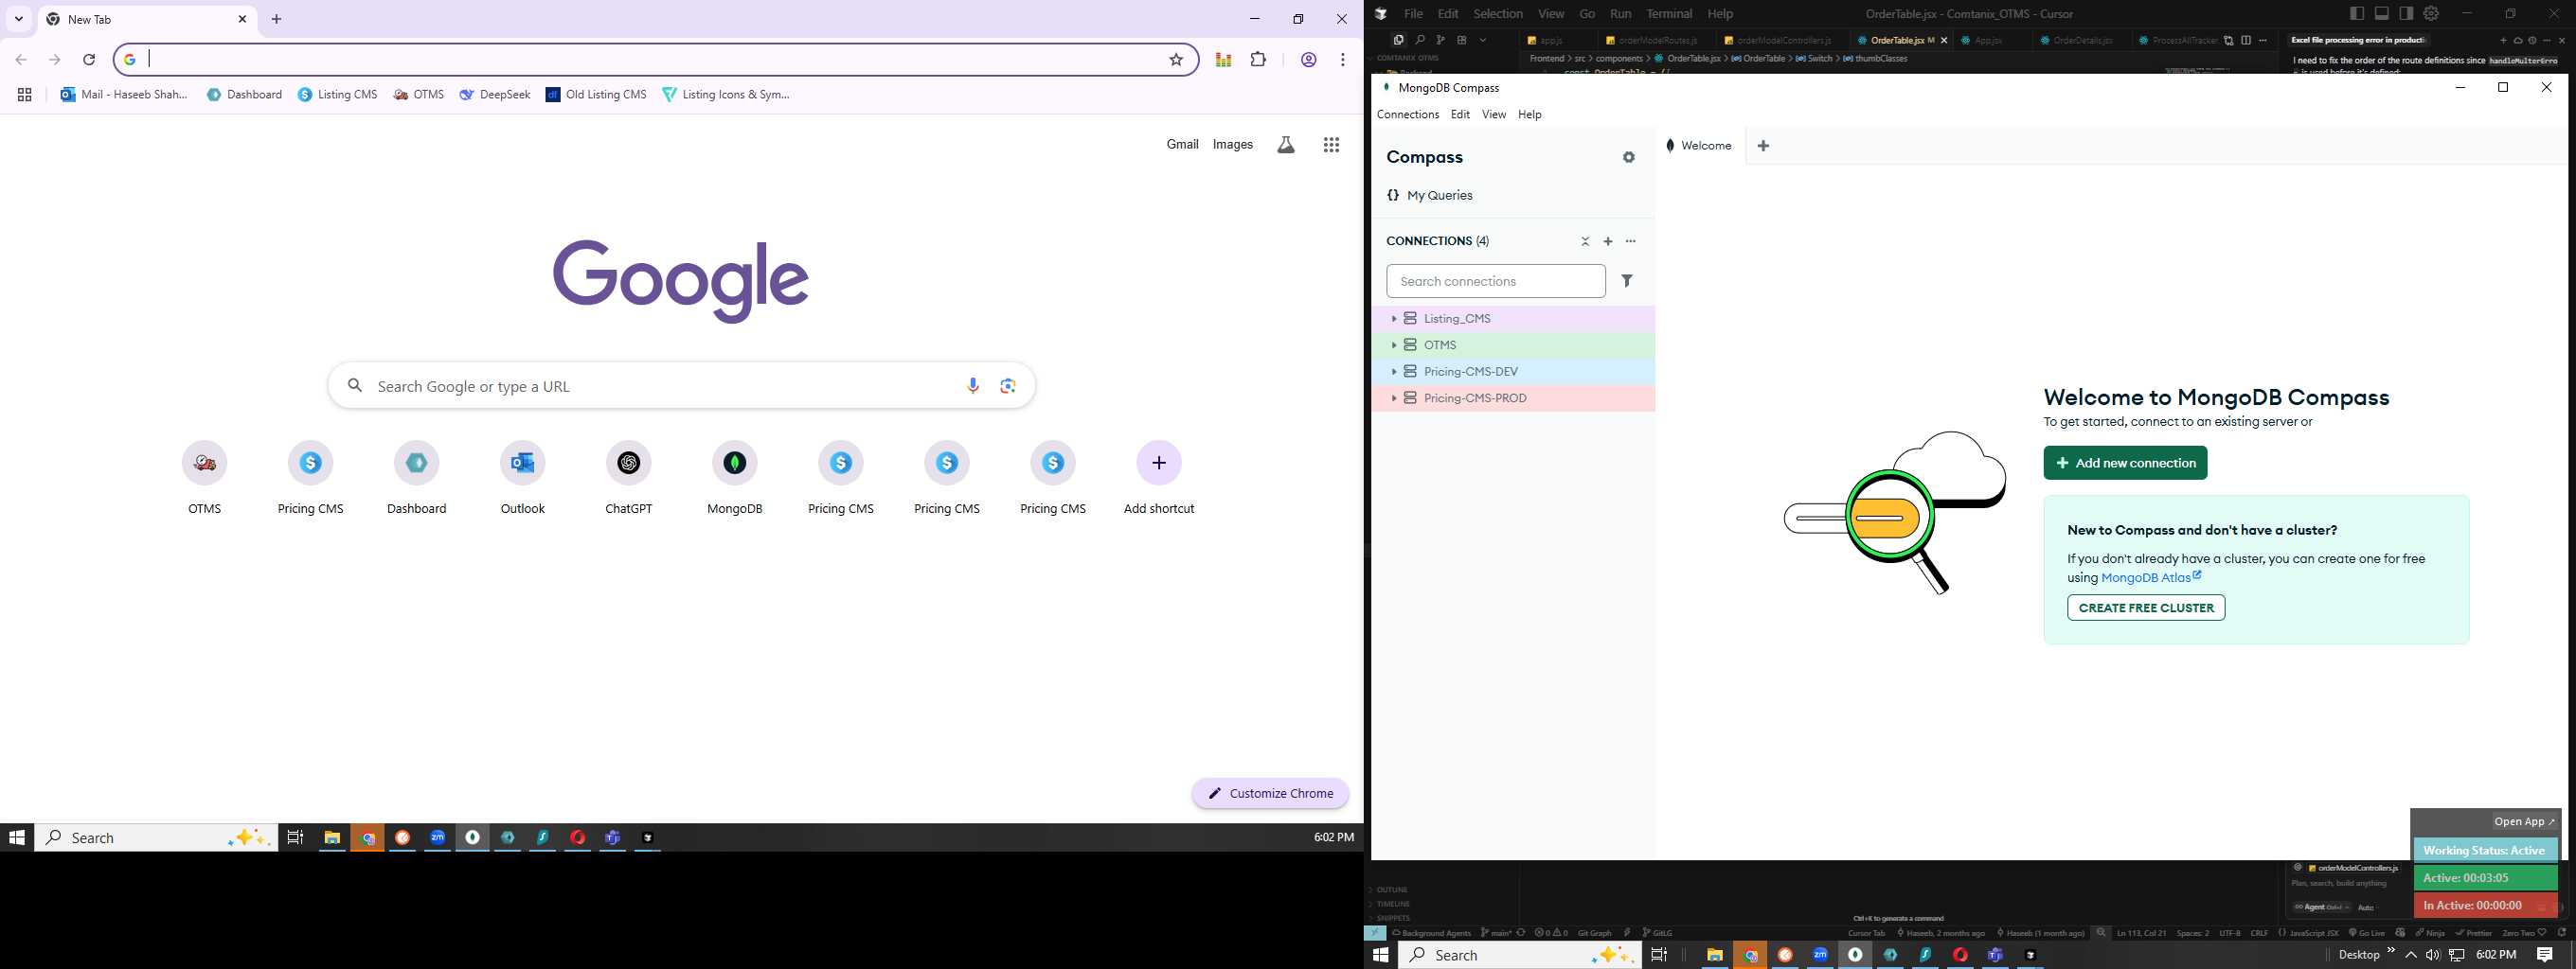Open the taskbar notification center icon

pos(2545,955)
